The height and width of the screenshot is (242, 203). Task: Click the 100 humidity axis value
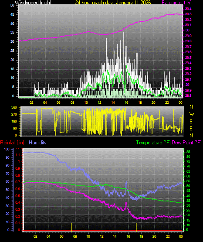point(7,150)
